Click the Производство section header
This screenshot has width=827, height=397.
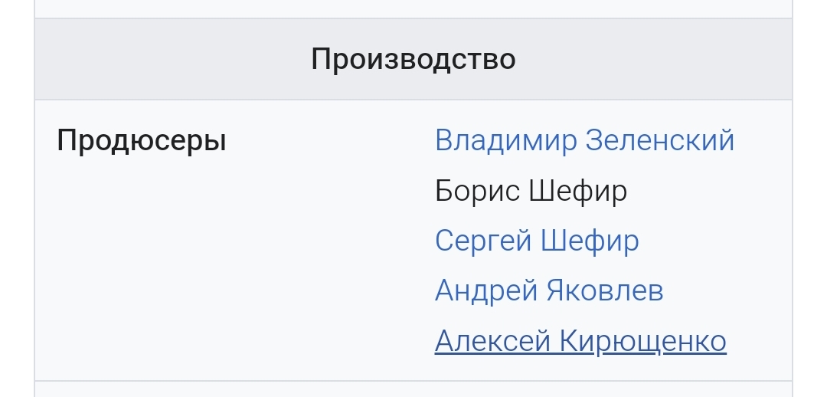413,59
